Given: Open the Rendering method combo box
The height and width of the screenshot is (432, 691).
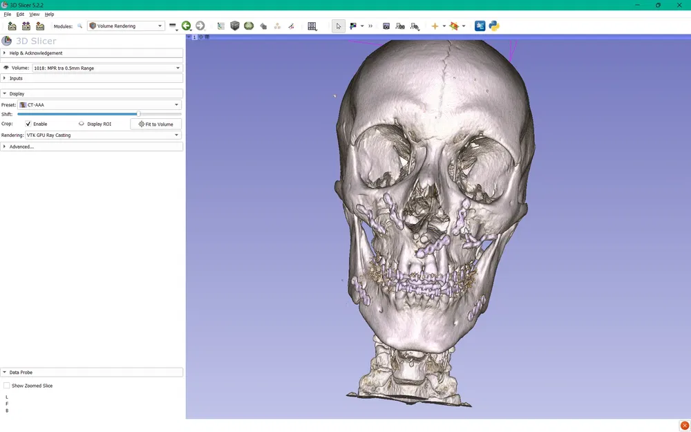Looking at the screenshot, I should click(100, 135).
